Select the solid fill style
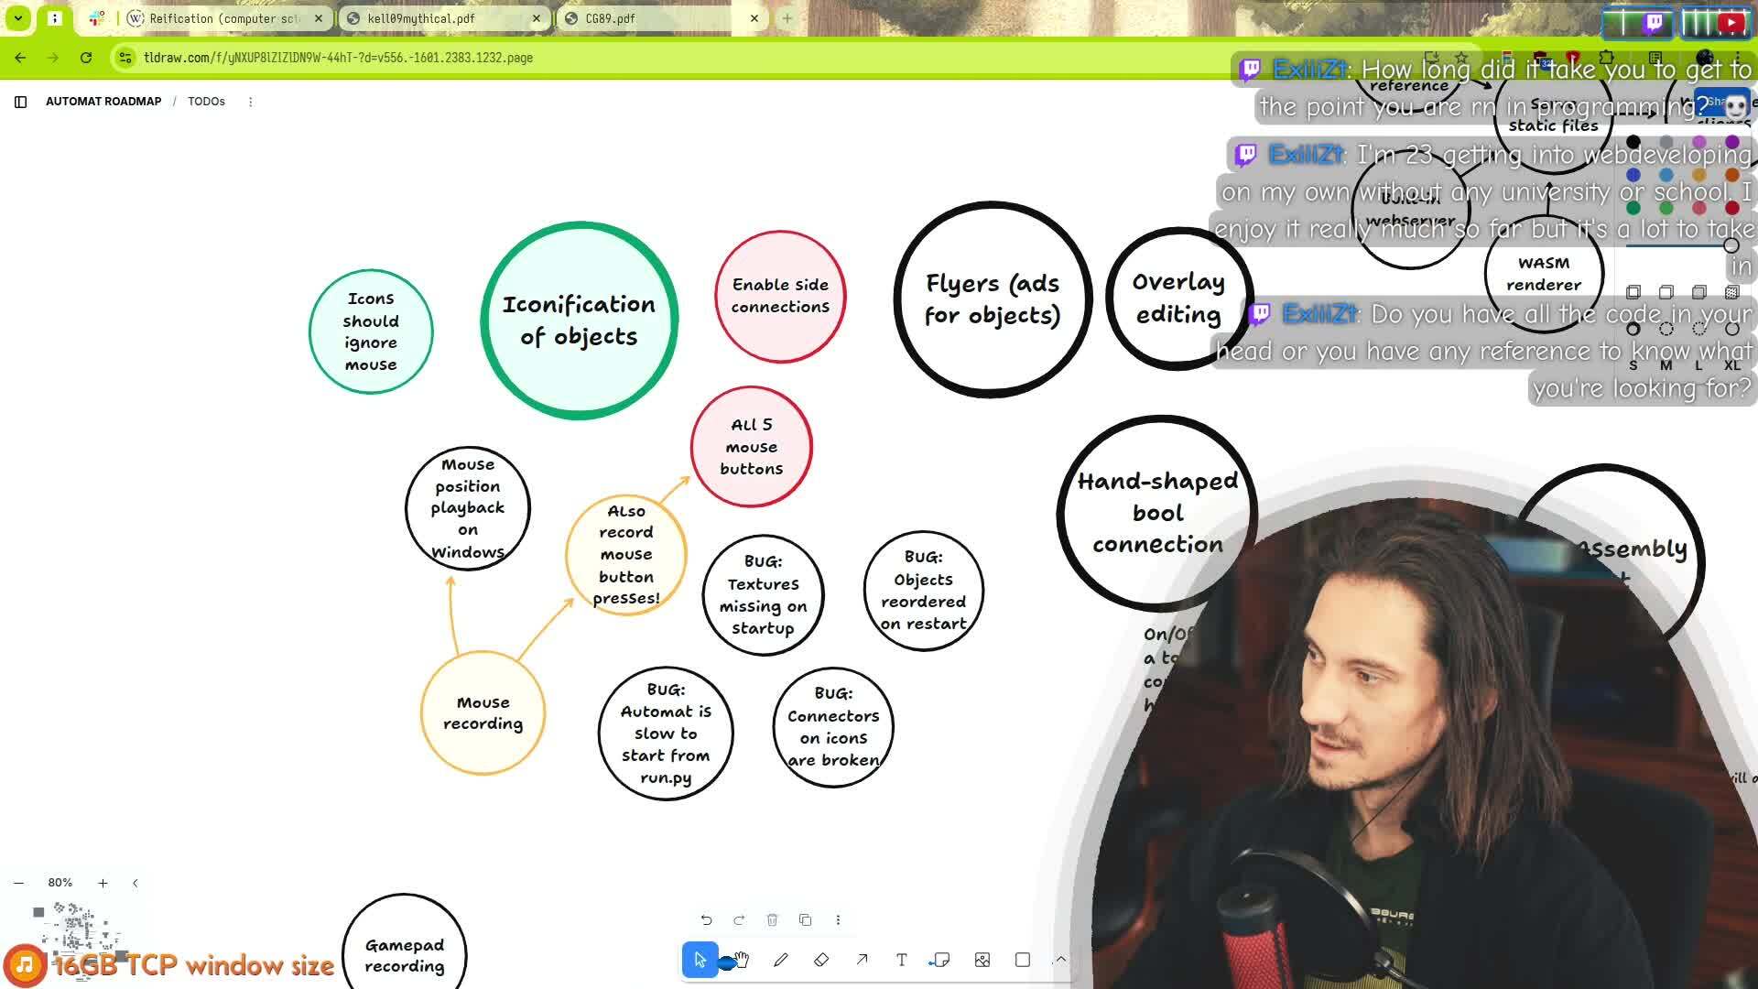Image resolution: width=1758 pixels, height=989 pixels. pos(1698,292)
